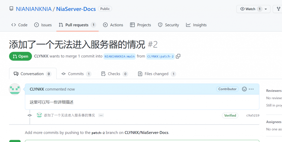Select the Conversation tab
The height and width of the screenshot is (142, 282).
tap(33, 74)
